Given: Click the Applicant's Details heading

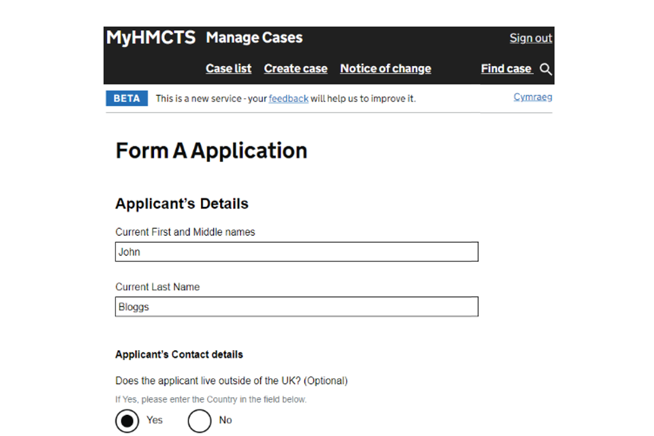Looking at the screenshot, I should (x=182, y=204).
